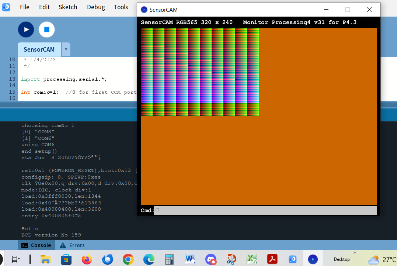This screenshot has height=266, width=397.
Task: Run the sketch with the play button
Action: pos(26,30)
